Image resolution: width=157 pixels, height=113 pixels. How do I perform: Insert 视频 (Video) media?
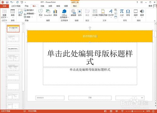[x=136, y=13]
